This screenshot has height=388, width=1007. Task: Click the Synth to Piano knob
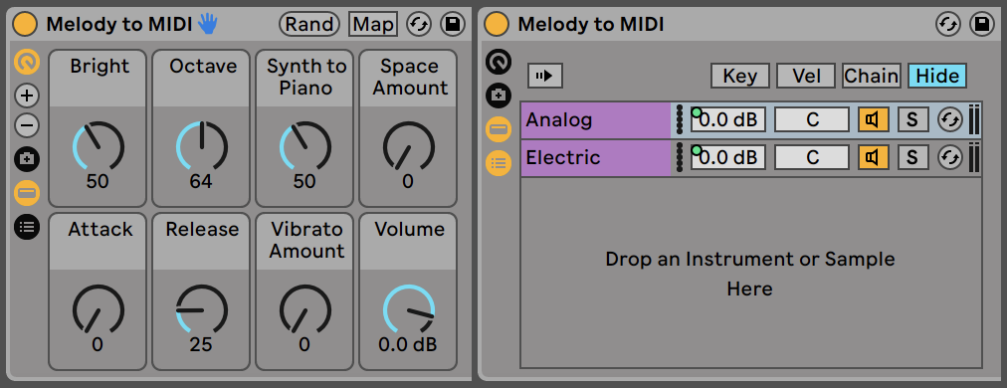(305, 146)
